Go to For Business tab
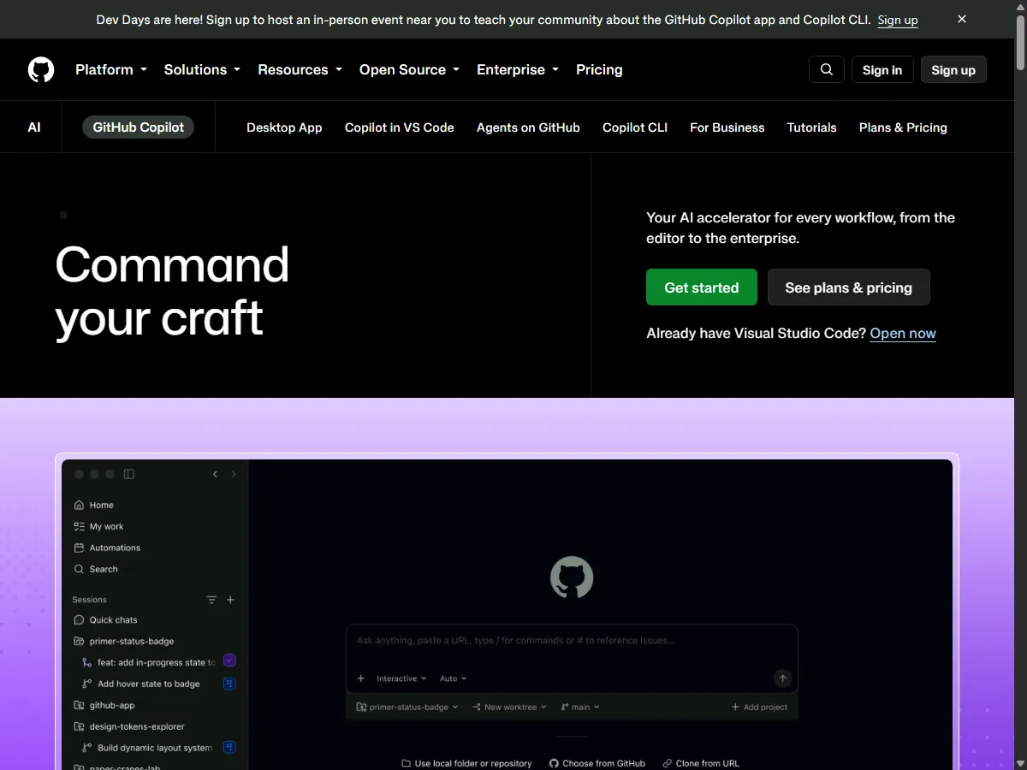Screen dimensions: 1027x770 coord(727,127)
